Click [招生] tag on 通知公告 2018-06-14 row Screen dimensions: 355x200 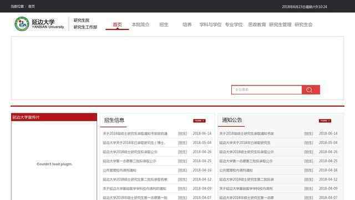(x=308, y=133)
